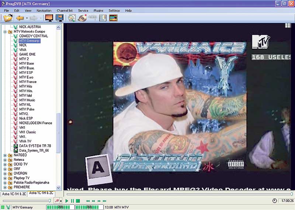Select the DATA SYSTEM TR 78 entry
The image size is (295, 210).
[35, 146]
